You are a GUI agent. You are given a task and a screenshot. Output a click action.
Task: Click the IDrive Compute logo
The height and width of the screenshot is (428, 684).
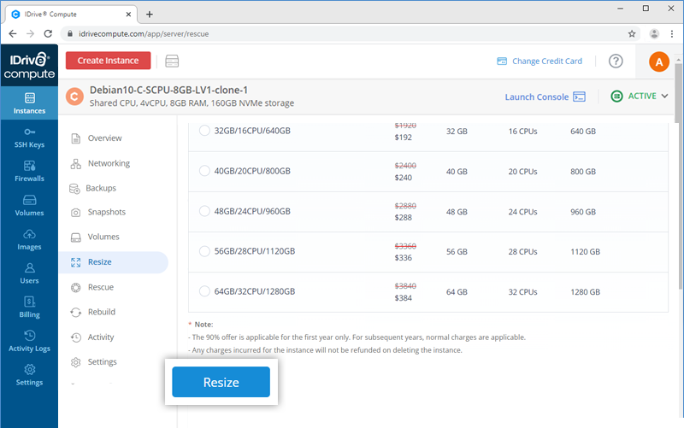click(x=29, y=66)
